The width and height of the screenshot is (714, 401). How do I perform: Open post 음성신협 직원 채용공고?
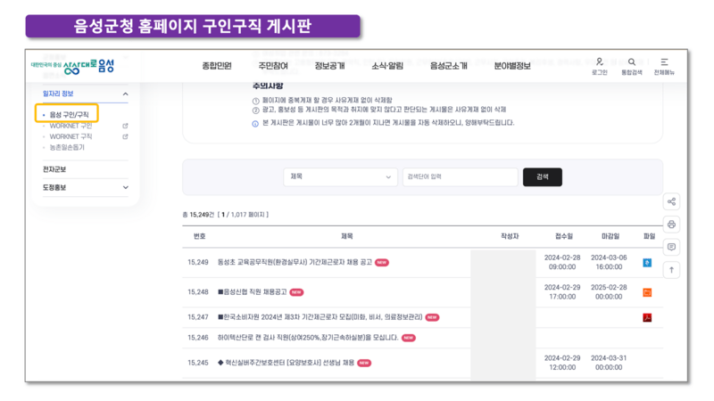(253, 292)
